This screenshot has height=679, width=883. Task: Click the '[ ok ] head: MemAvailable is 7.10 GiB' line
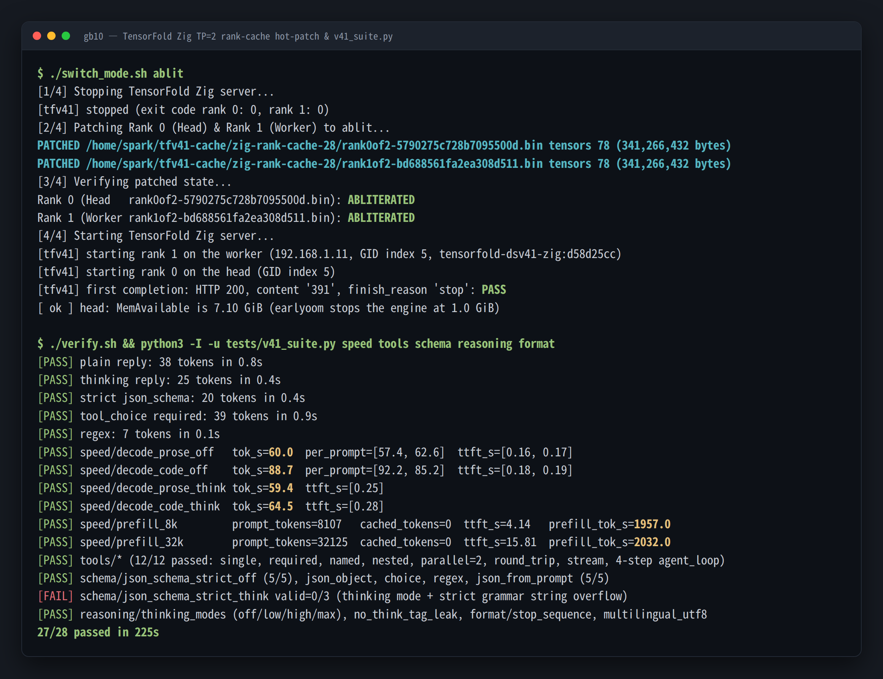coord(268,308)
